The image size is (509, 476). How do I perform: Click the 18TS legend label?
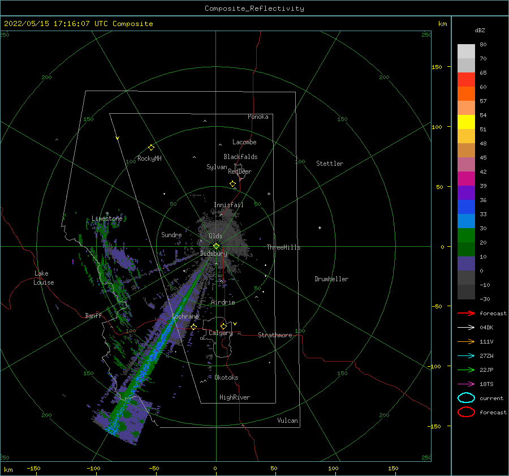pyautogui.click(x=486, y=384)
